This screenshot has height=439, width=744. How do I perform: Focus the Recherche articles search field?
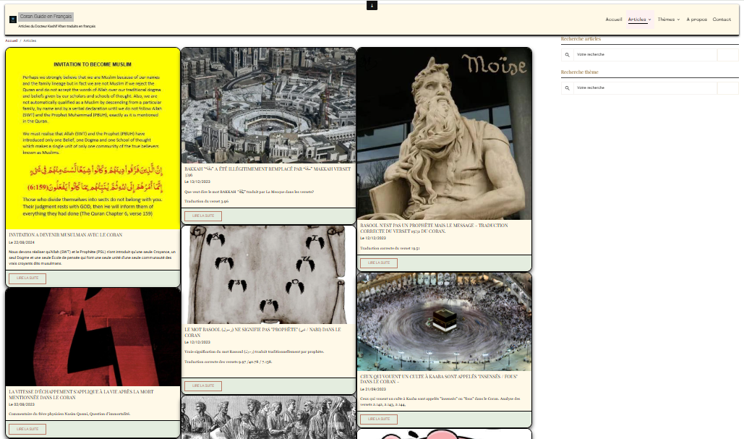click(645, 54)
